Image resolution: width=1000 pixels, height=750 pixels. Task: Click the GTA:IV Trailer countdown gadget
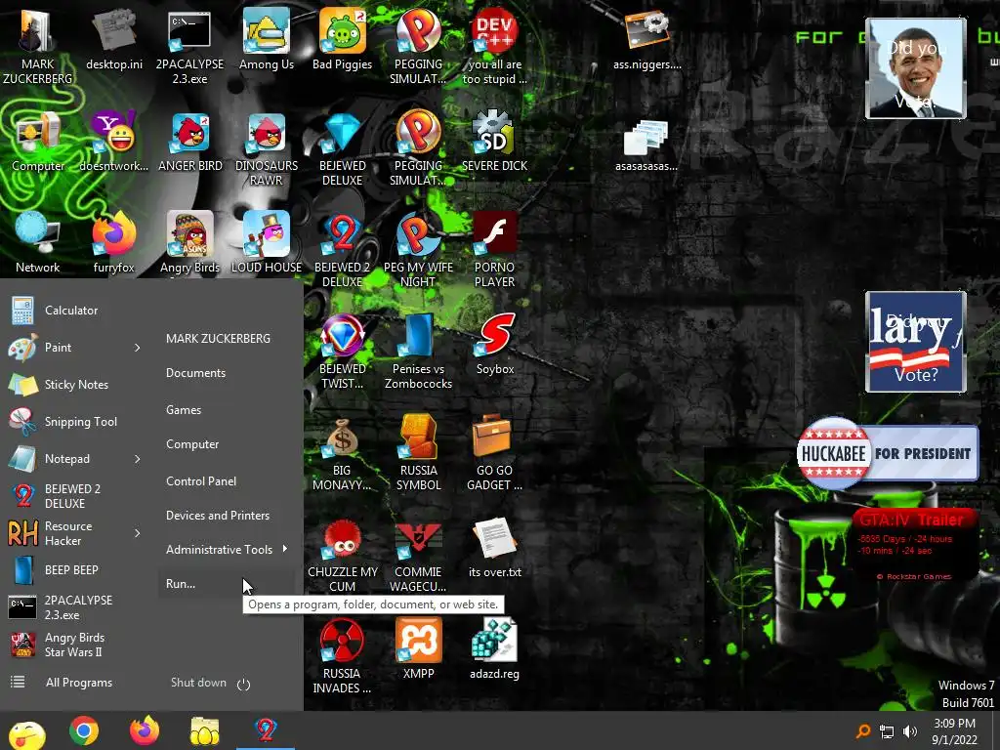(x=916, y=545)
